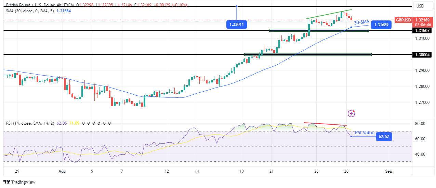Click the GBPUSD symbol price tag
The height and width of the screenshot is (188, 436).
403,20
